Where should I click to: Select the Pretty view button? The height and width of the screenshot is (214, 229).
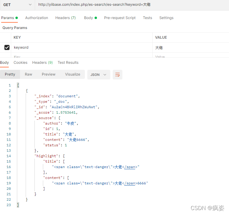point(10,74)
